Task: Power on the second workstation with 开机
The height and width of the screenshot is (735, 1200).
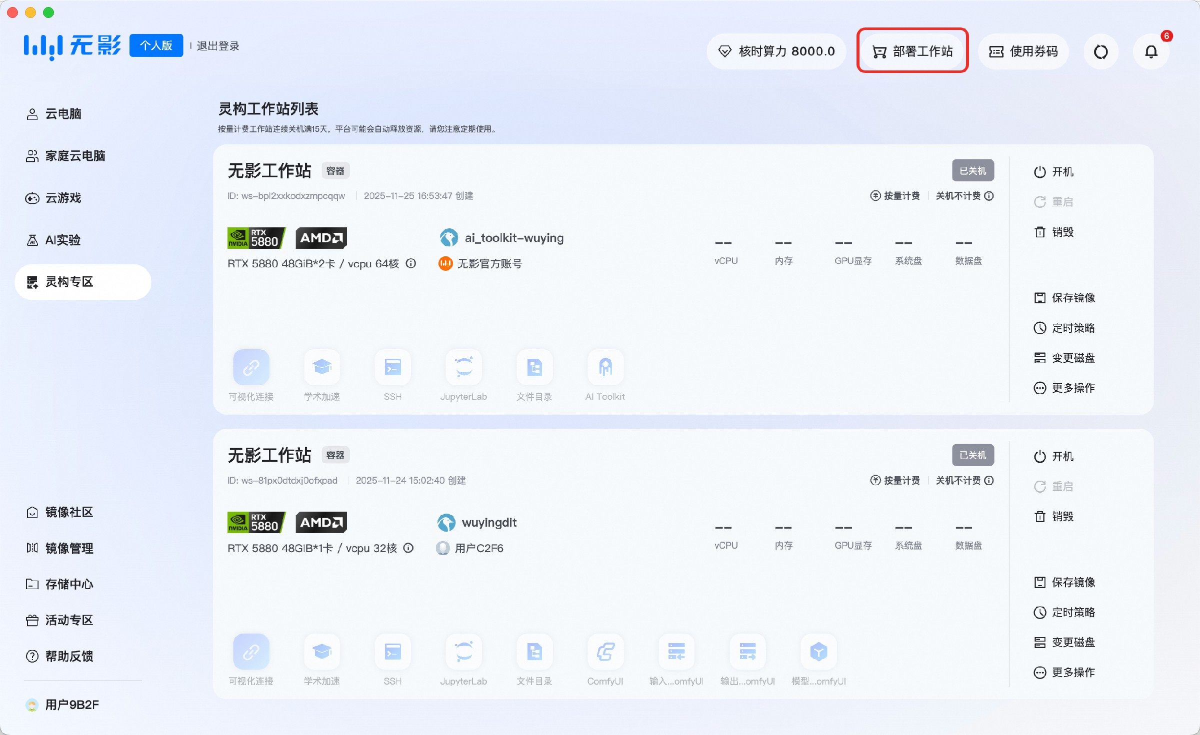Action: (1055, 456)
